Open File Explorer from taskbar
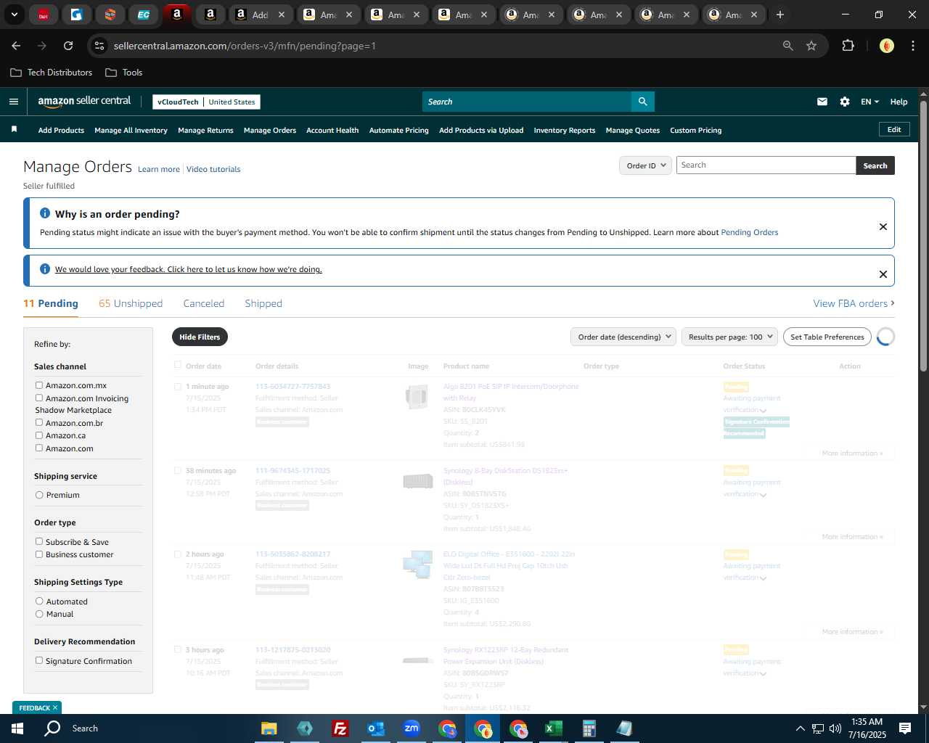929x743 pixels. 269,728
